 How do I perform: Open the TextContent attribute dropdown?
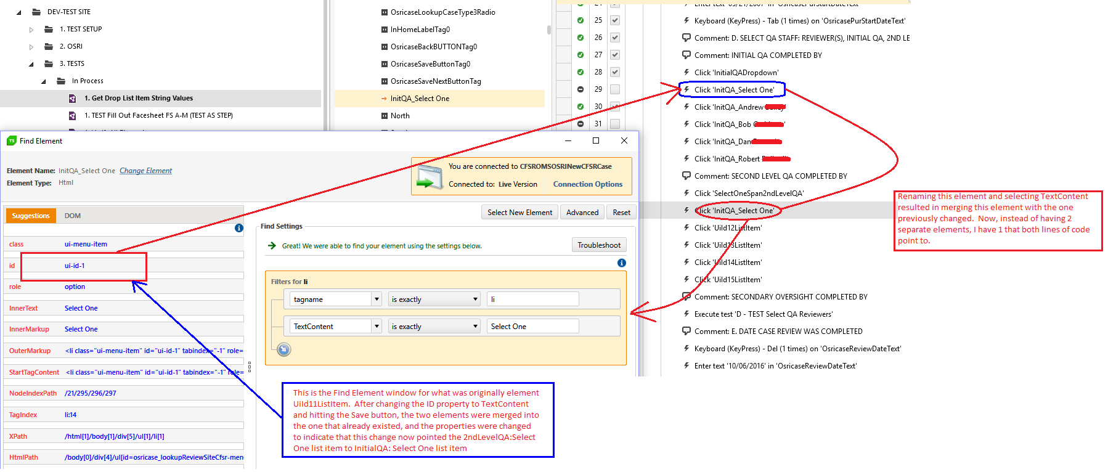pos(377,327)
